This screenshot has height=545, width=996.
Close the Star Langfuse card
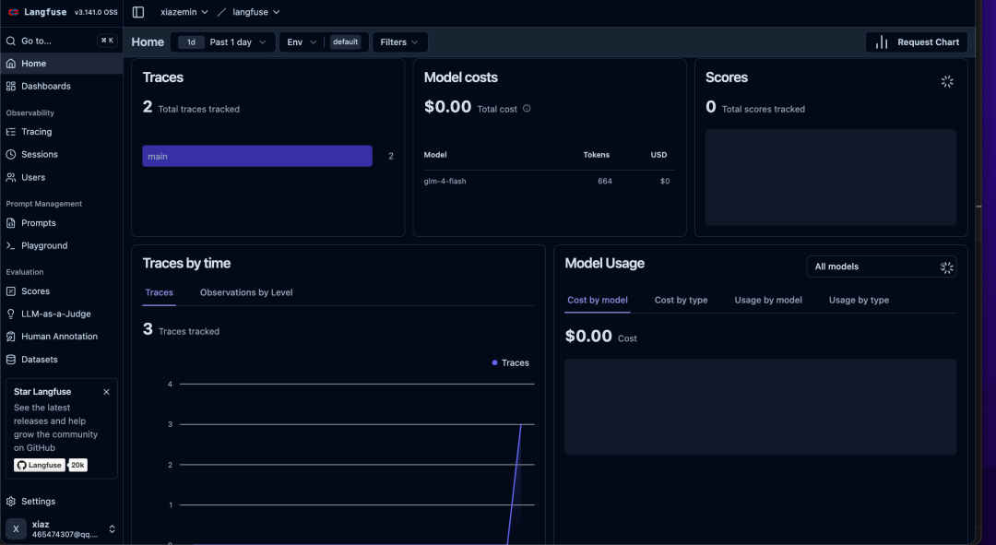point(106,392)
